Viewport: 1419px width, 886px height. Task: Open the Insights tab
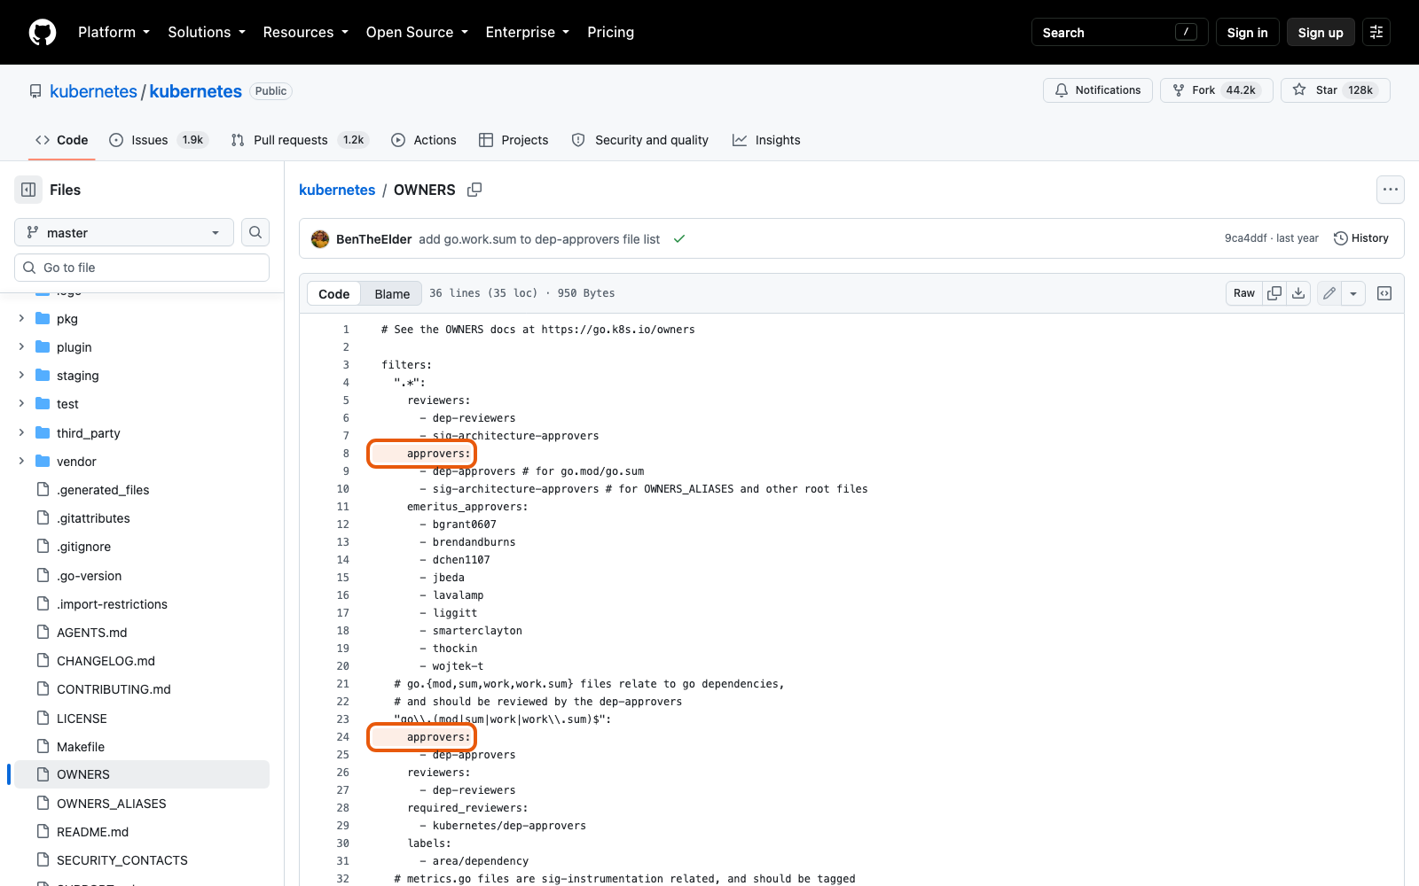pos(766,140)
